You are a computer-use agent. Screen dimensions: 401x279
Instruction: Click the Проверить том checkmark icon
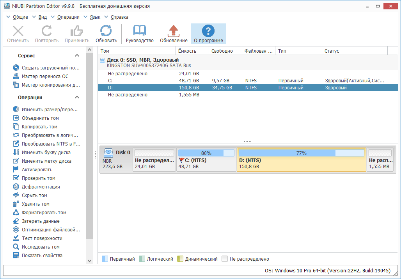[x=16, y=178]
